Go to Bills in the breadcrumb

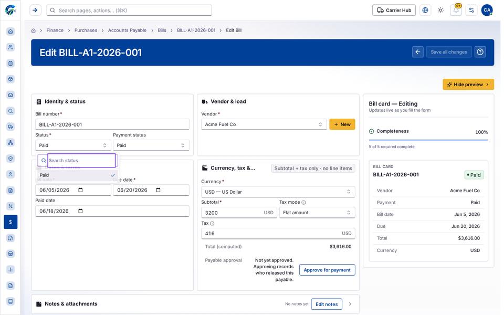[x=162, y=30]
